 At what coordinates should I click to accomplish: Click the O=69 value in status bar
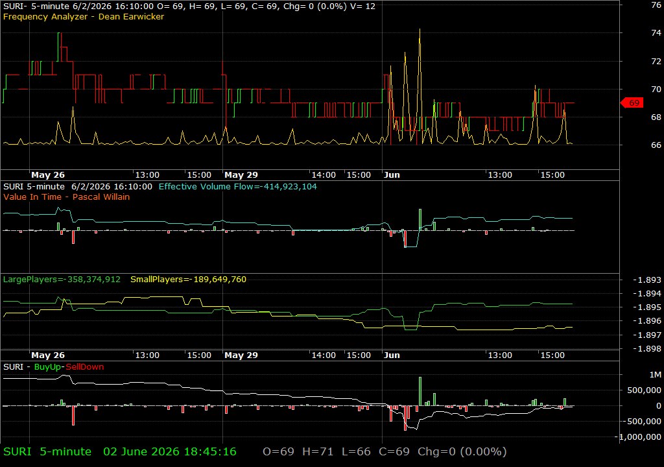(278, 451)
